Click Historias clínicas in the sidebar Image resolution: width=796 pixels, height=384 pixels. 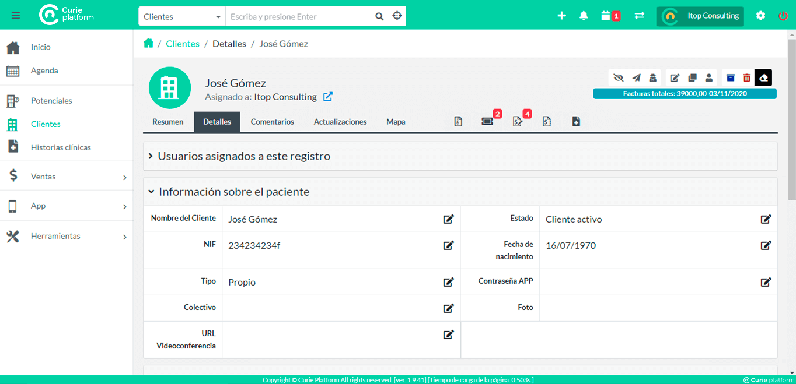point(61,147)
